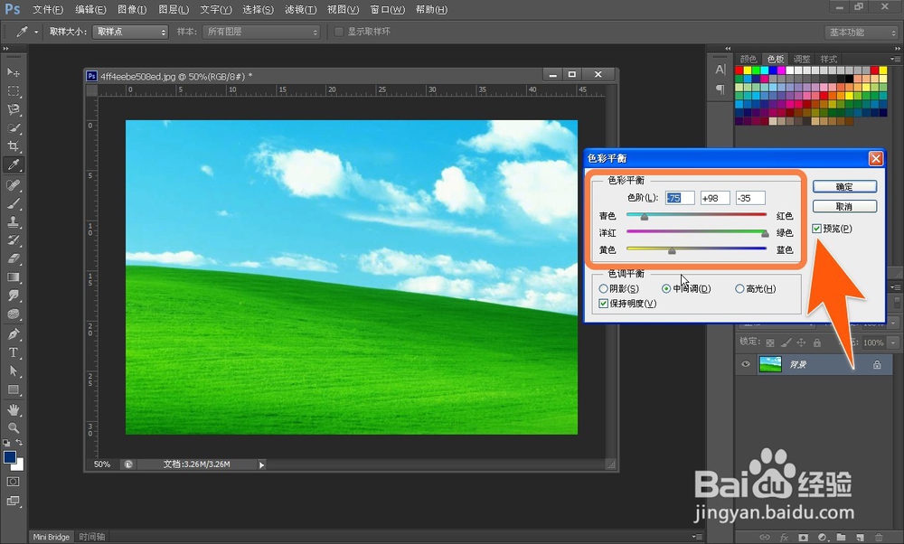Click the lock transparent pixels icon

pyautogui.click(x=770, y=342)
